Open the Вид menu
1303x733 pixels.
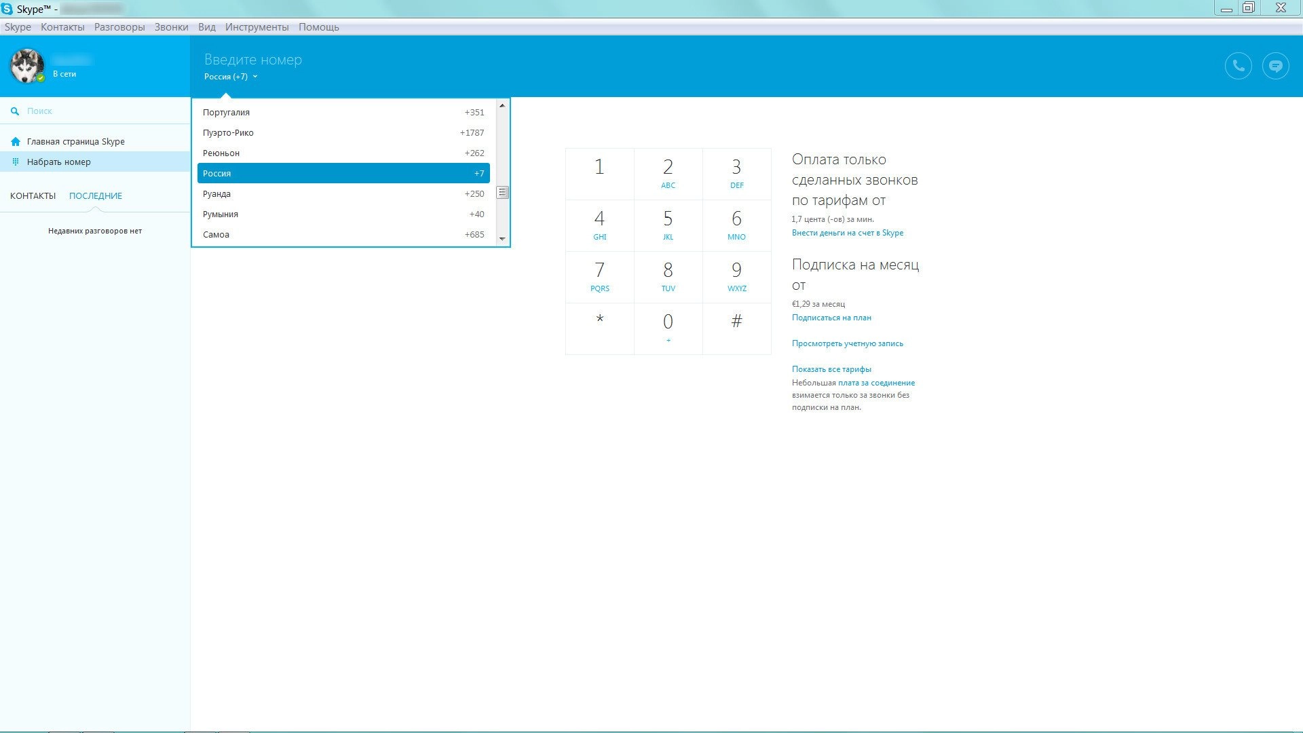click(x=207, y=27)
